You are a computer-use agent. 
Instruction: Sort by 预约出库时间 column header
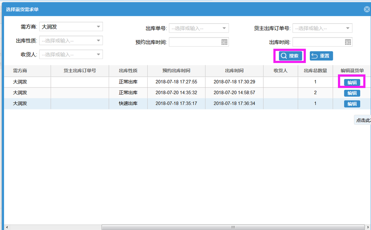pyautogui.click(x=176, y=70)
